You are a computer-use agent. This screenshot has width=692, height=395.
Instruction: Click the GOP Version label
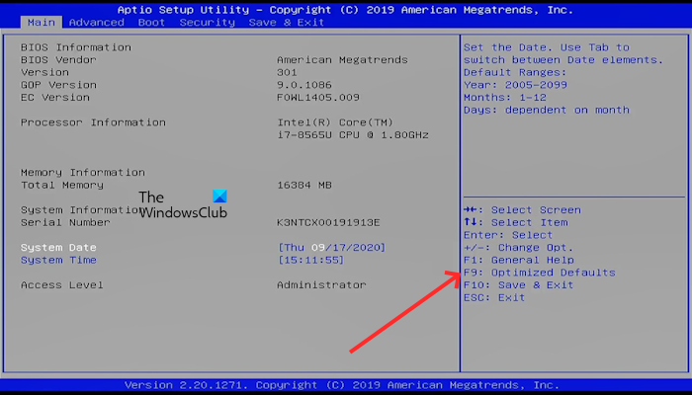coord(58,85)
